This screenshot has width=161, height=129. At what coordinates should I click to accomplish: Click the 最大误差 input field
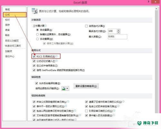(x=118, y=37)
